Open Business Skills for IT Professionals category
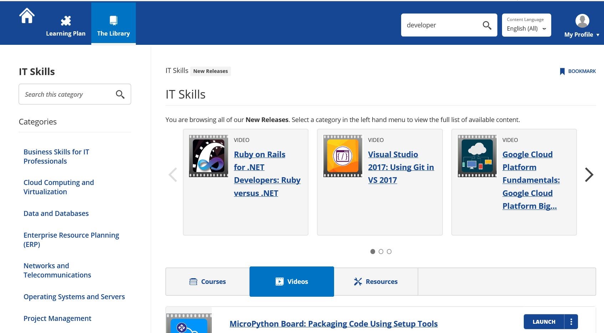Image resolution: width=604 pixels, height=333 pixels. click(x=56, y=157)
